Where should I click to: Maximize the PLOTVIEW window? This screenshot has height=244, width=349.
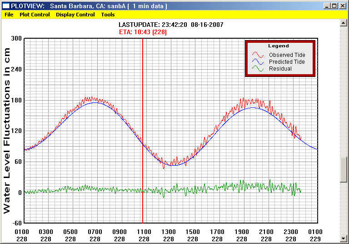334,5
